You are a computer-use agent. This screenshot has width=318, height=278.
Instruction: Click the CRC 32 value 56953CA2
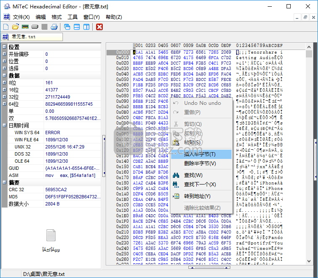click(x=56, y=190)
